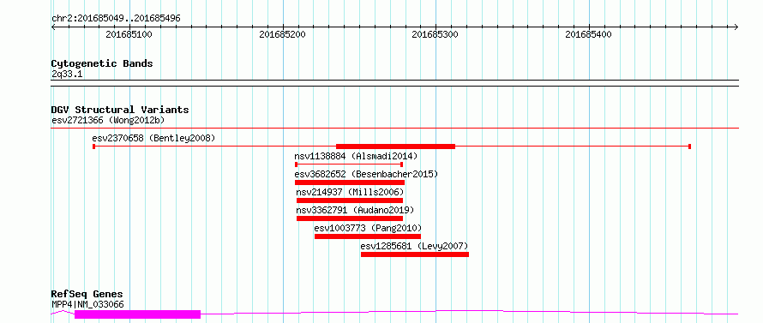Screen dimensions: 763x323
Task: Click the MPP4|NM_033066 gene label
Action: (x=87, y=304)
